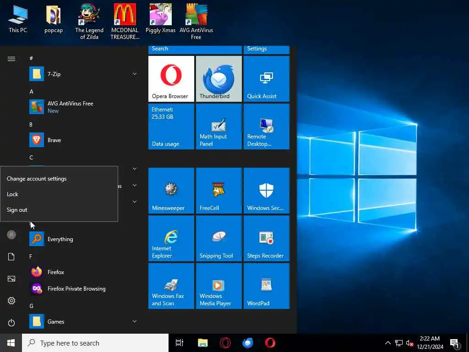This screenshot has height=352, width=469.
Task: Open the Windows Security tile
Action: click(267, 191)
